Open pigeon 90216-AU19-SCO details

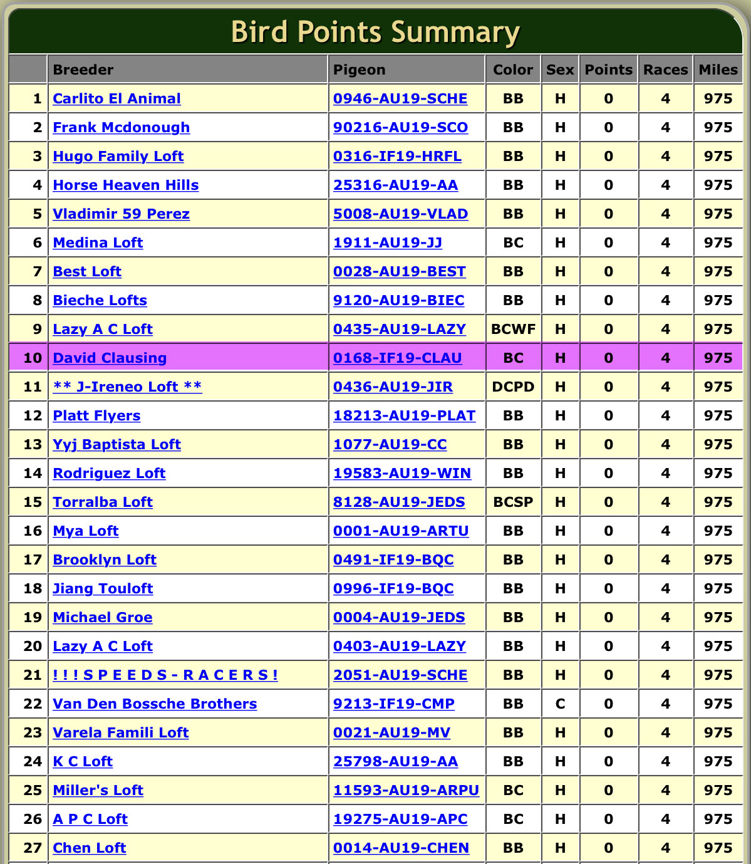click(x=400, y=128)
